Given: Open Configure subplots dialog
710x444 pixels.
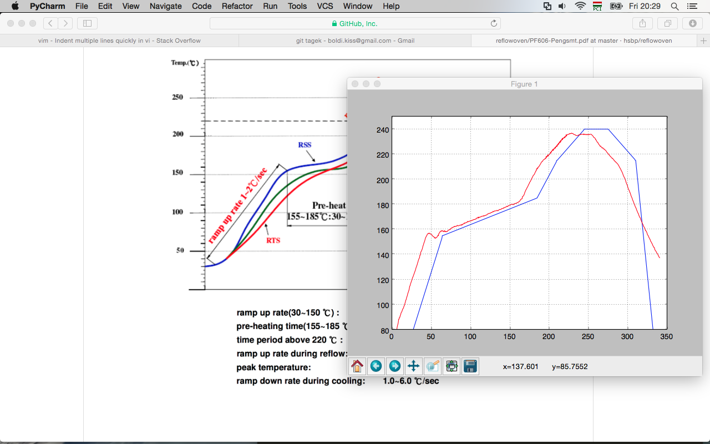Looking at the screenshot, I should [452, 366].
